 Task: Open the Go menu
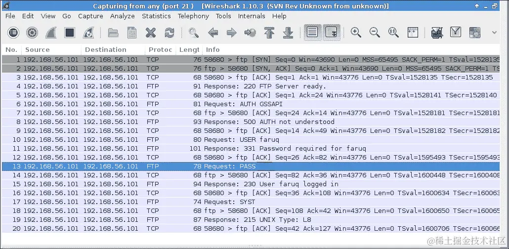(x=67, y=16)
